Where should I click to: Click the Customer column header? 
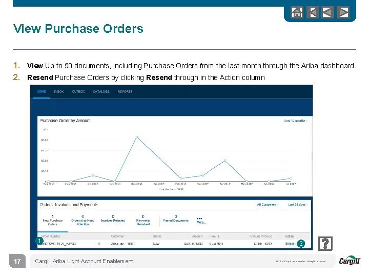117,236
